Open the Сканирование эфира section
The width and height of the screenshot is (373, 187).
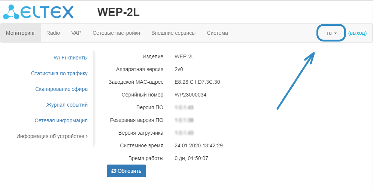pyautogui.click(x=61, y=89)
